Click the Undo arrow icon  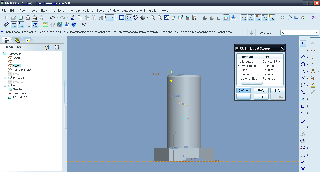point(52,18)
